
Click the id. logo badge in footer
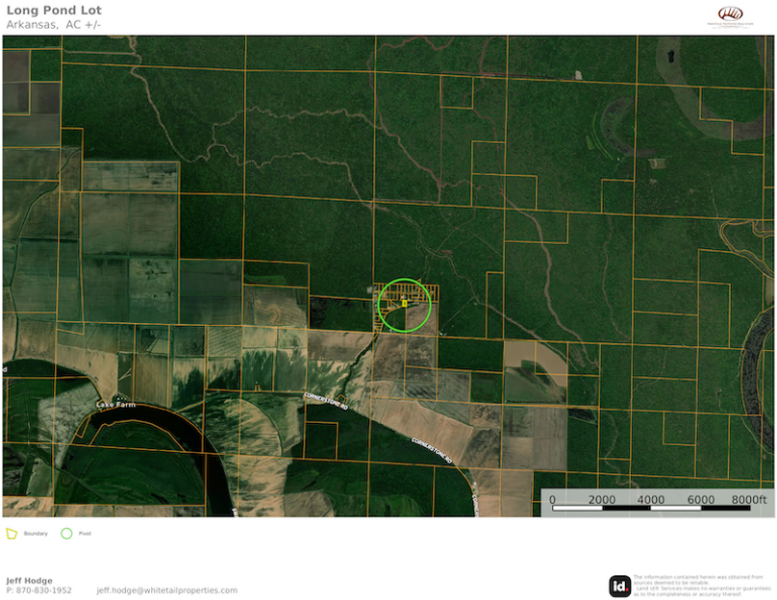pyautogui.click(x=620, y=586)
